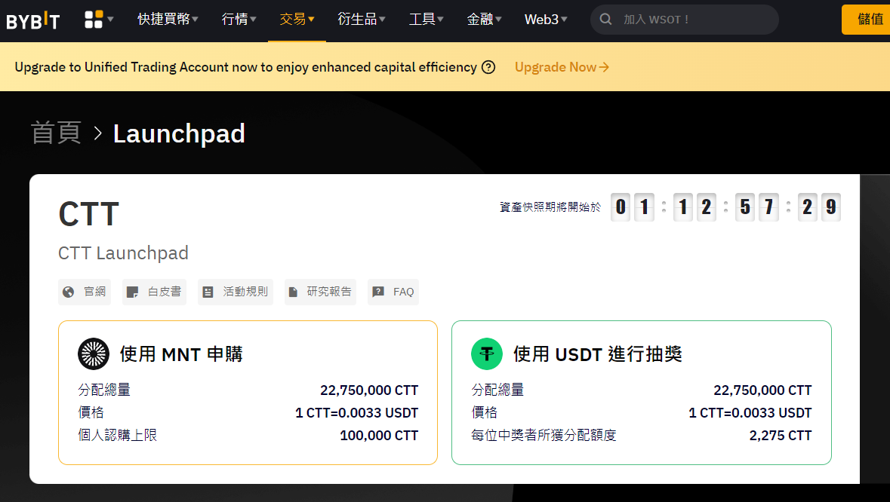Click the Bybit logo
Image resolution: width=890 pixels, height=502 pixels.
tap(33, 20)
